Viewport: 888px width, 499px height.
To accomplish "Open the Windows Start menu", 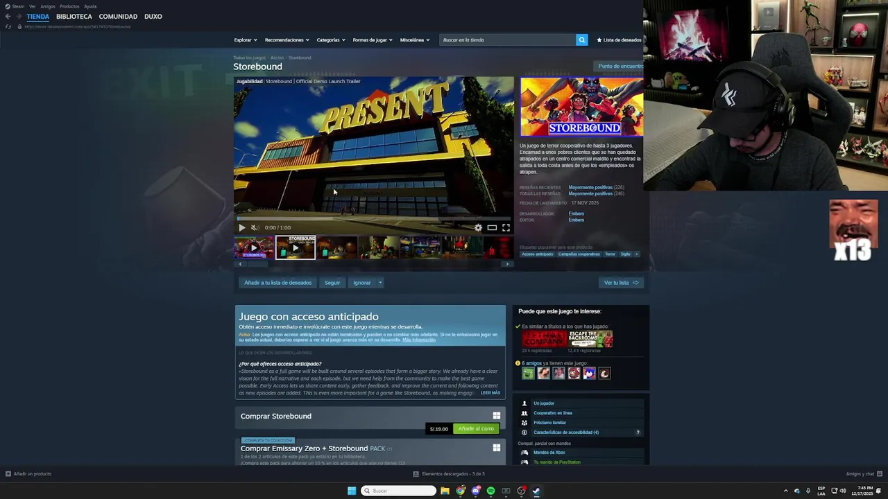I will (352, 491).
